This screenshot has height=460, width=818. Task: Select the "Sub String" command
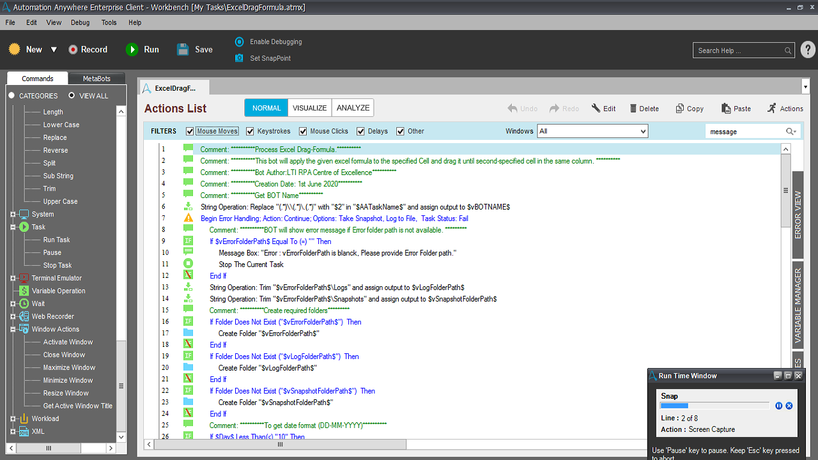tap(58, 176)
